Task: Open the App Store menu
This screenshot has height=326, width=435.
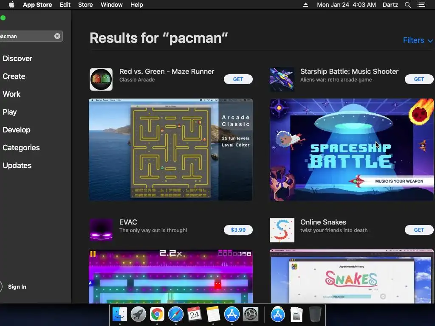Action: tap(37, 5)
